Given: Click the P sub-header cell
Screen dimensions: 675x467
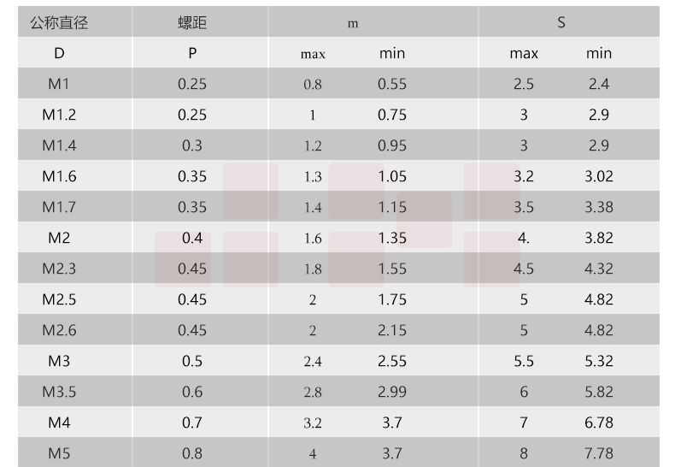Looking at the screenshot, I should [192, 53].
